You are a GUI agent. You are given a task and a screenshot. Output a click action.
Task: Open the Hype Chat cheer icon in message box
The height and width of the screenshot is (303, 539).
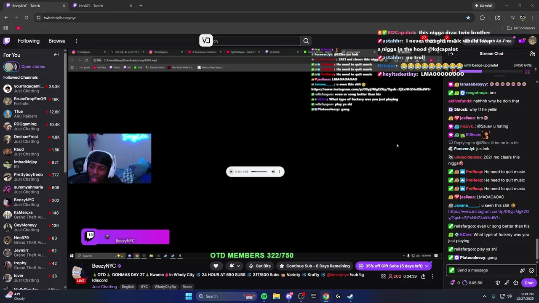pos(523,270)
